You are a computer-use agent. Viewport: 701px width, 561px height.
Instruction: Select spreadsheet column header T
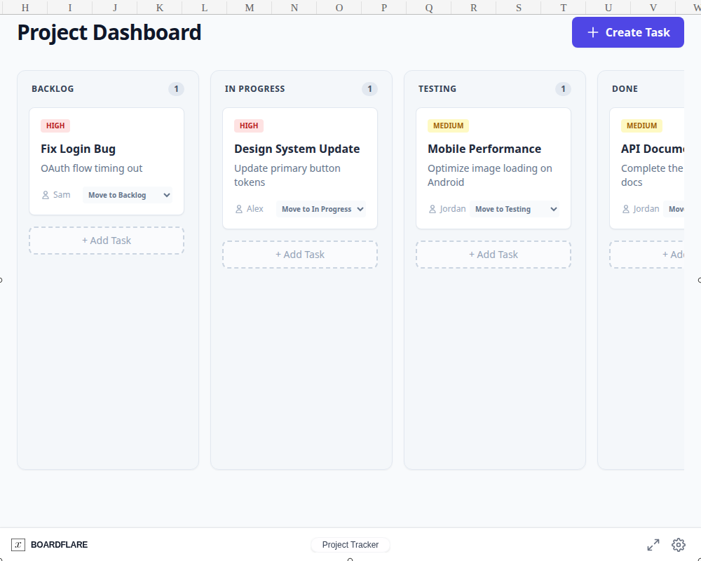point(564,8)
